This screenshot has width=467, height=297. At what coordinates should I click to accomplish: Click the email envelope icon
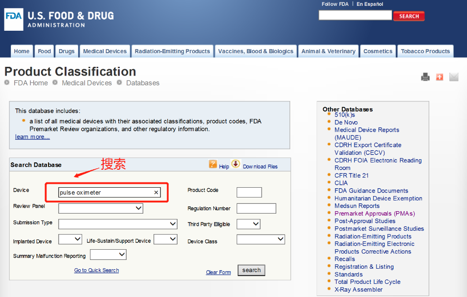(x=454, y=77)
